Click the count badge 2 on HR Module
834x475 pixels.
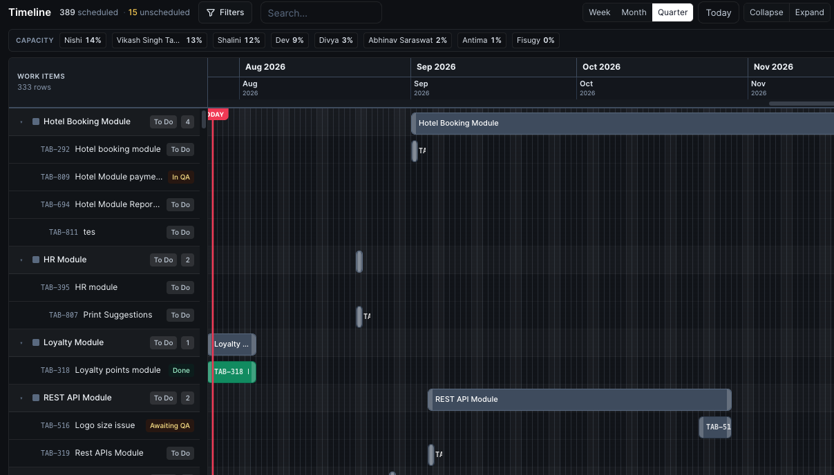click(x=187, y=260)
